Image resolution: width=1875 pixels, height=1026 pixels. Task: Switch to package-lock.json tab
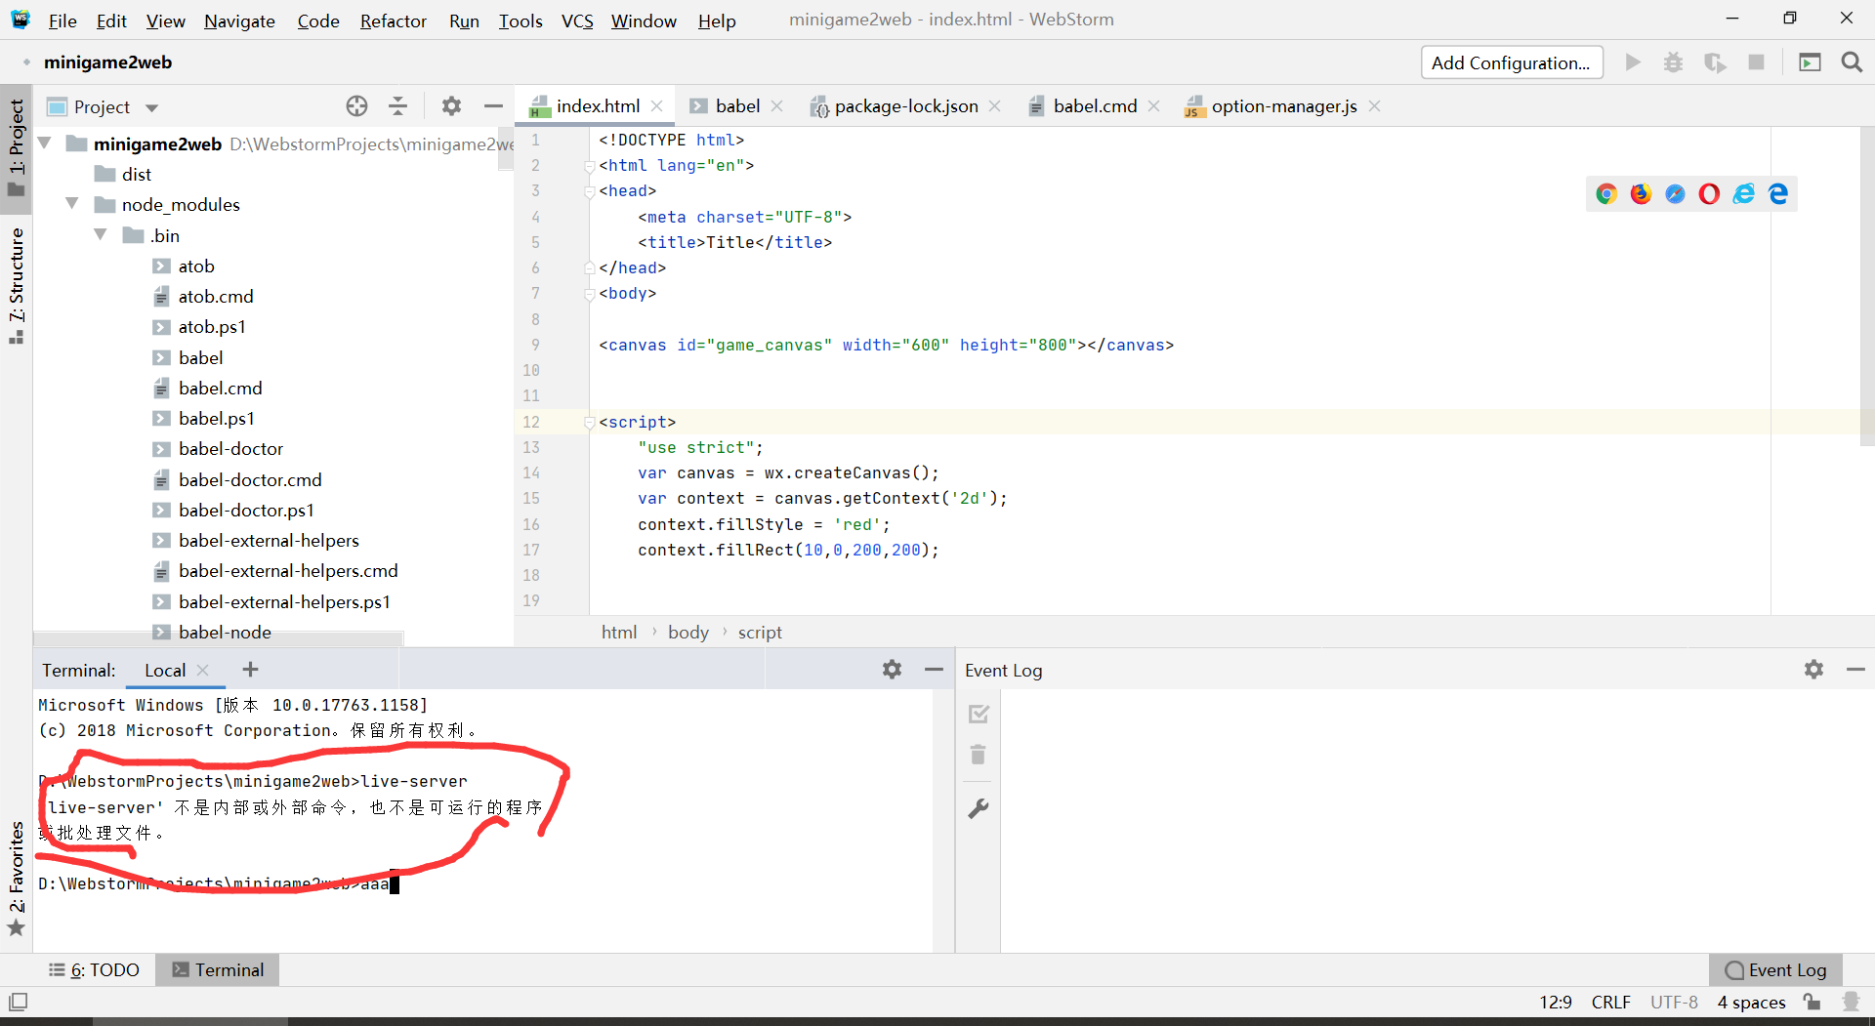(905, 106)
